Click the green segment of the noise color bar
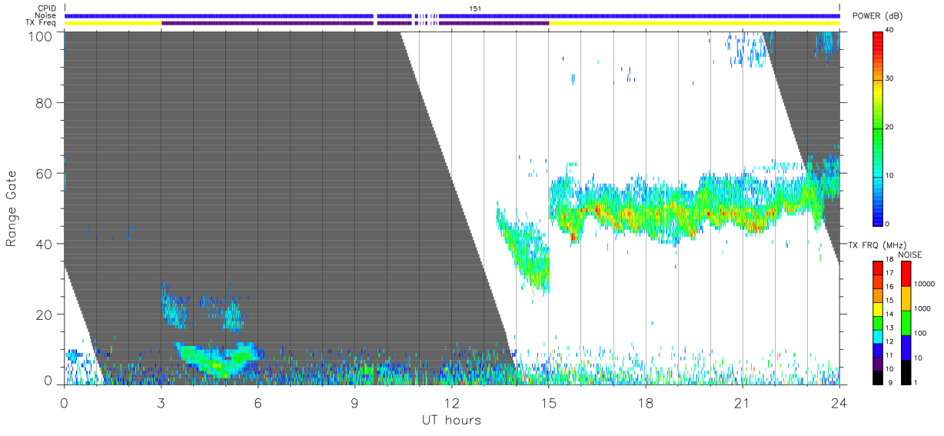Screen dimensions: 944x436 click(906, 322)
